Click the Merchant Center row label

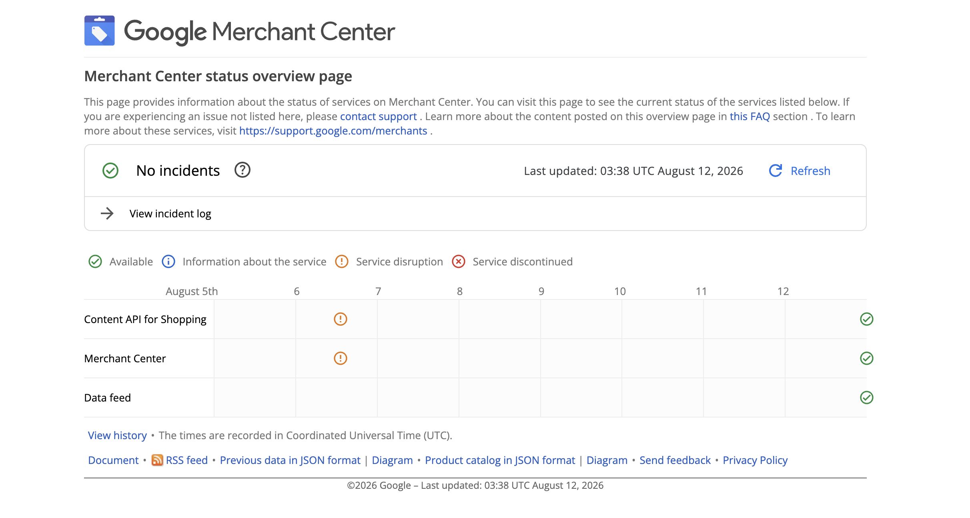pyautogui.click(x=125, y=358)
